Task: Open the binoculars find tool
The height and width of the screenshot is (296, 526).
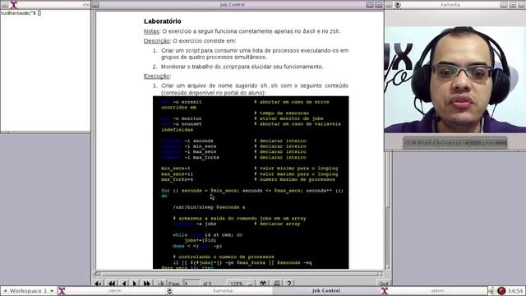Action: pos(263,284)
